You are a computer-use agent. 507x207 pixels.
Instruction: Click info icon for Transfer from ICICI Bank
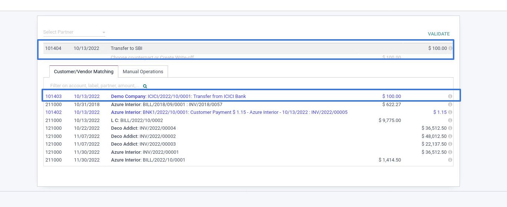tap(450, 96)
